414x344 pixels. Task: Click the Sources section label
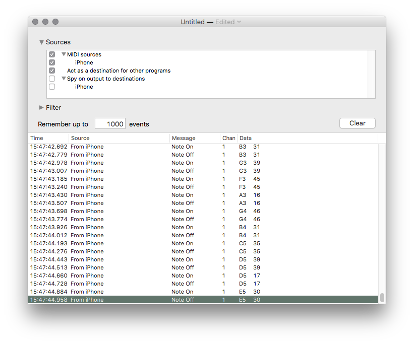click(x=58, y=42)
